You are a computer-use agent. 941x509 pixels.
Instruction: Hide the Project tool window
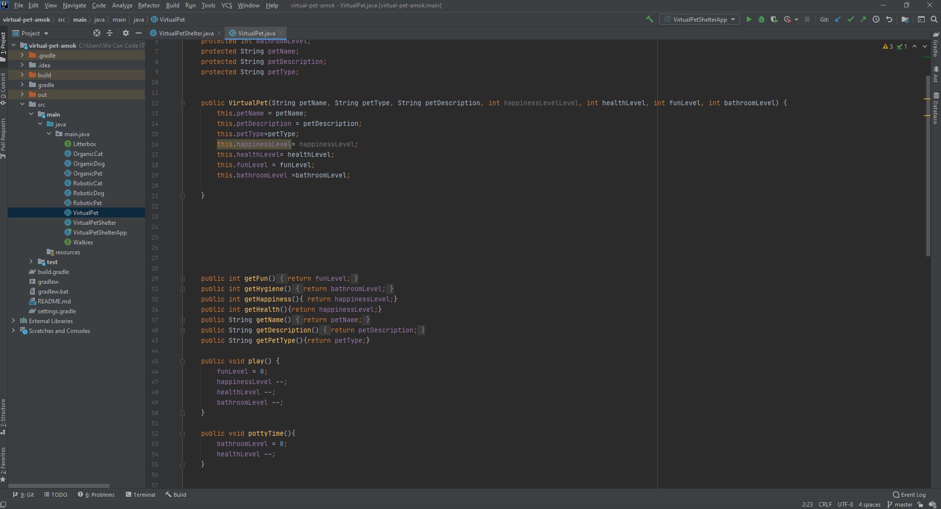[139, 33]
